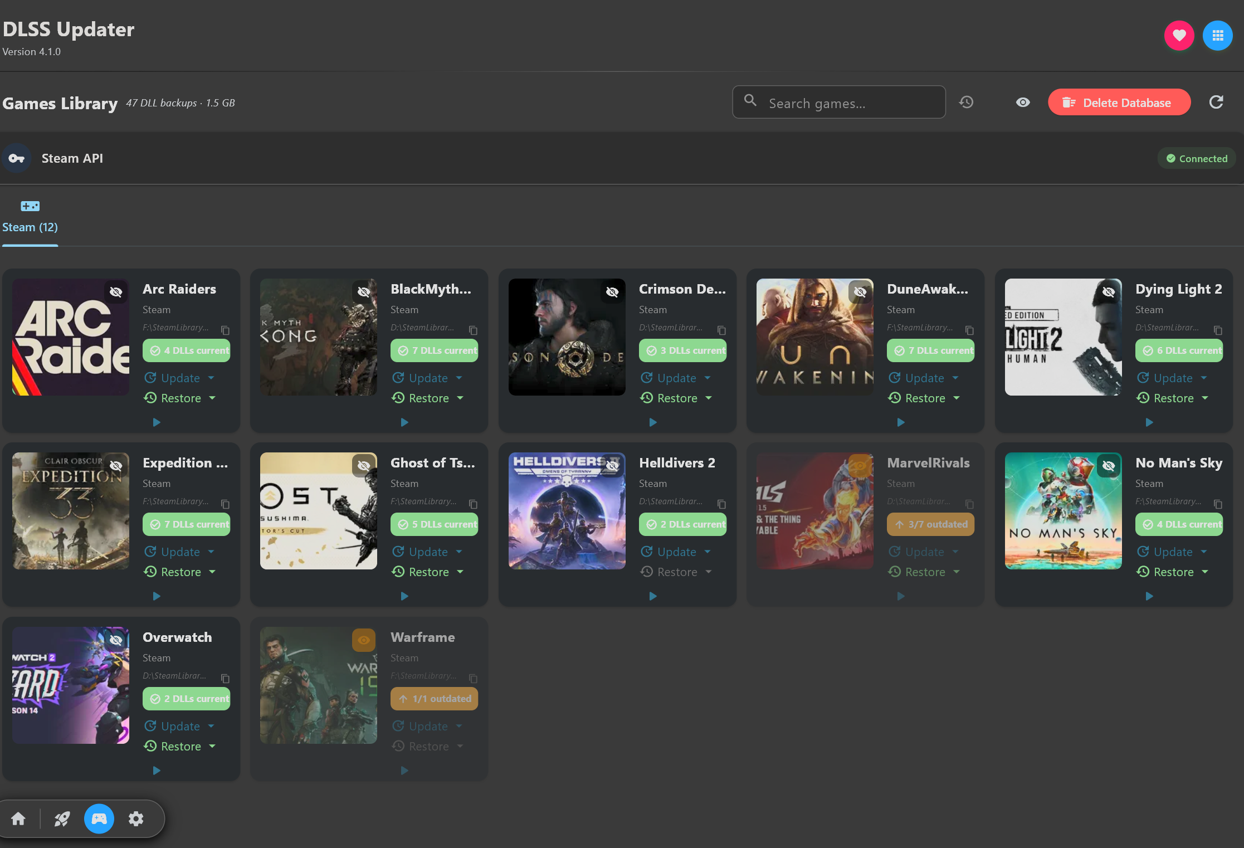
Task: Click the Helldivers 2 cover thumbnail
Action: [x=567, y=511]
